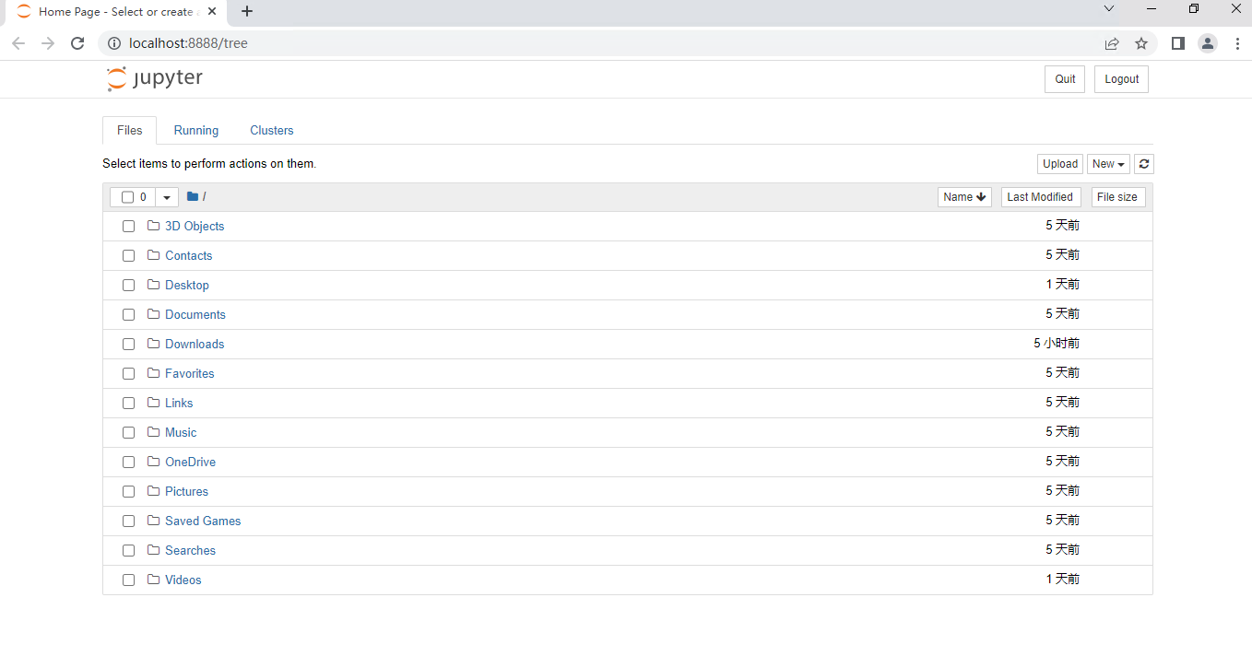Screen dimensions: 1252x668
Task: Click the folder icon beside Favorites
Action: coord(154,373)
